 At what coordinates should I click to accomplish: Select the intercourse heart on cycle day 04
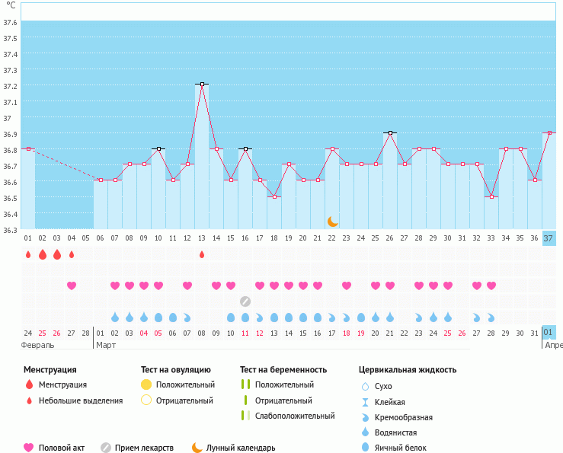72,286
